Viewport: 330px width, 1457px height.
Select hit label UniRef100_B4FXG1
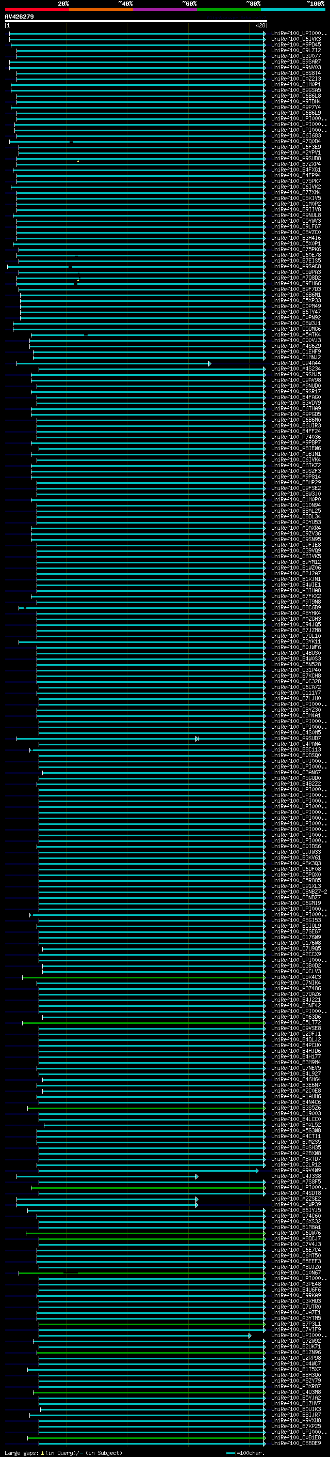pos(295,170)
